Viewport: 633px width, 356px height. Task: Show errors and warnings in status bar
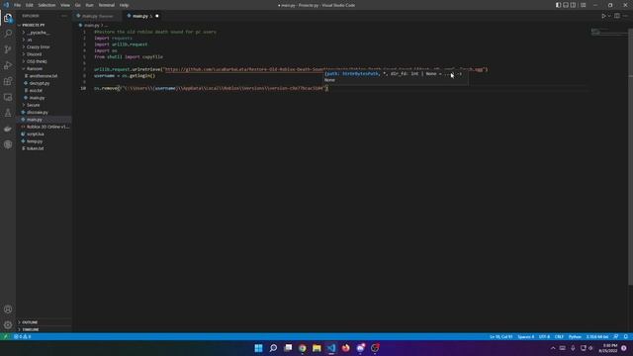pyautogui.click(x=23, y=336)
